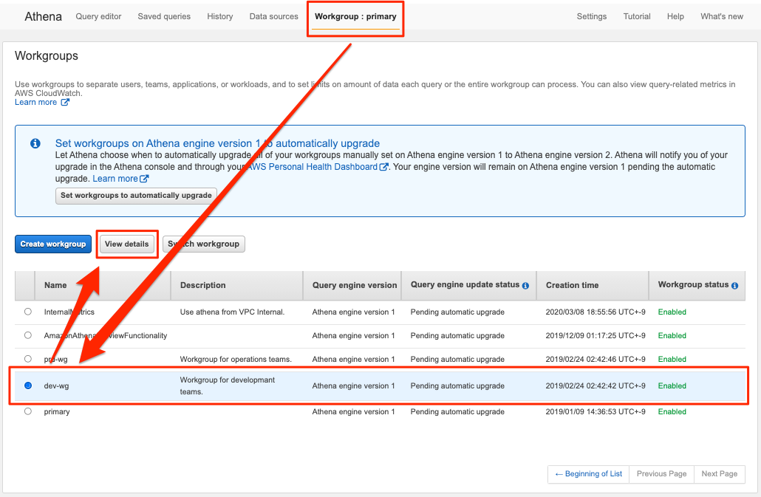
Task: Select the AmazonAthenaPreviewFunctionality radio button
Action: coord(28,335)
